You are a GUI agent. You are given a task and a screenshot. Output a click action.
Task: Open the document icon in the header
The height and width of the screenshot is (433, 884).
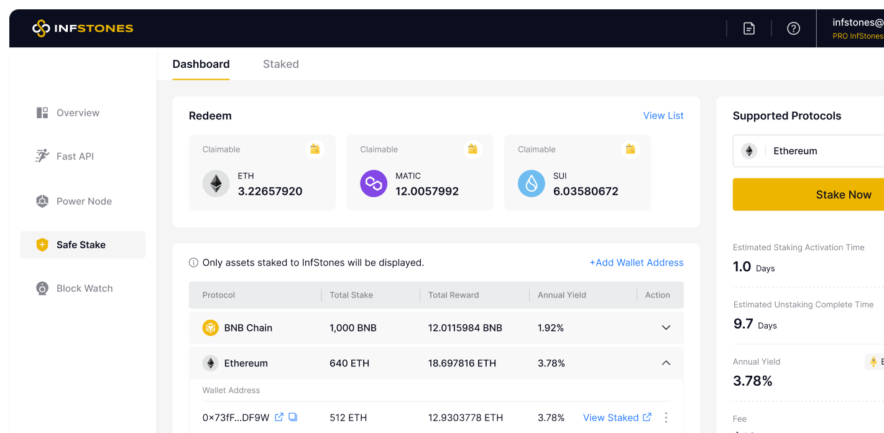(749, 28)
